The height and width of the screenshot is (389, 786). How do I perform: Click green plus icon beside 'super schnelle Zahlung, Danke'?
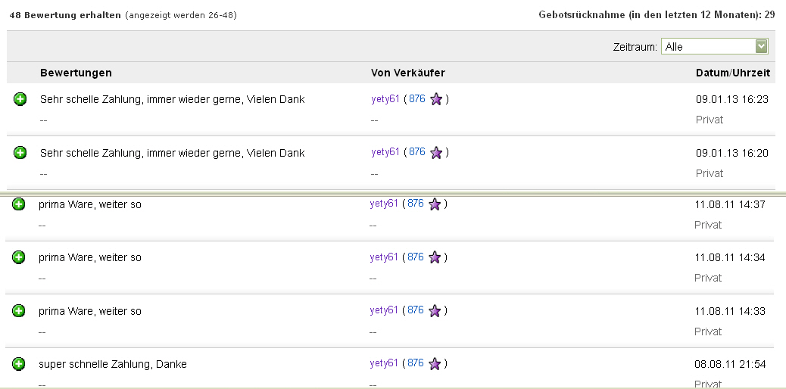pos(19,364)
